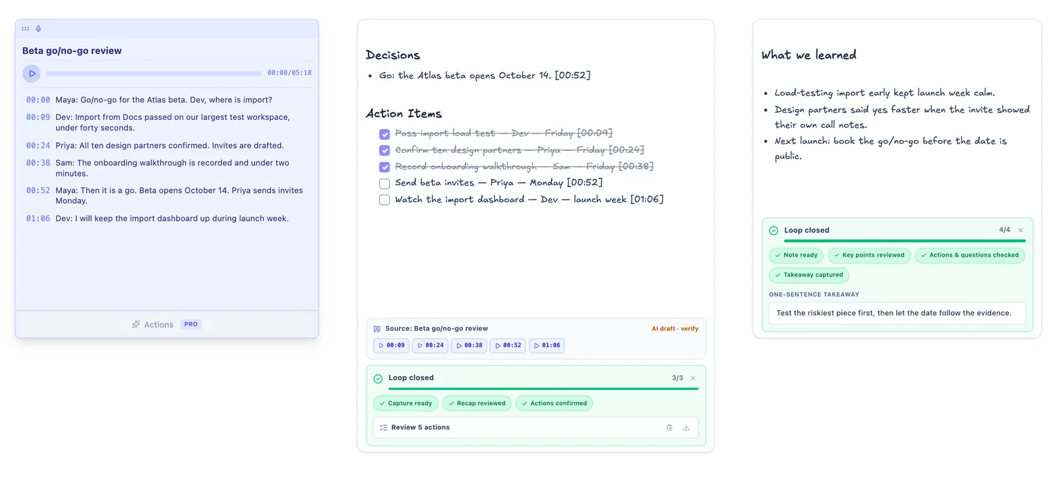Uncheck the Confirm ten design partners item

tap(384, 150)
